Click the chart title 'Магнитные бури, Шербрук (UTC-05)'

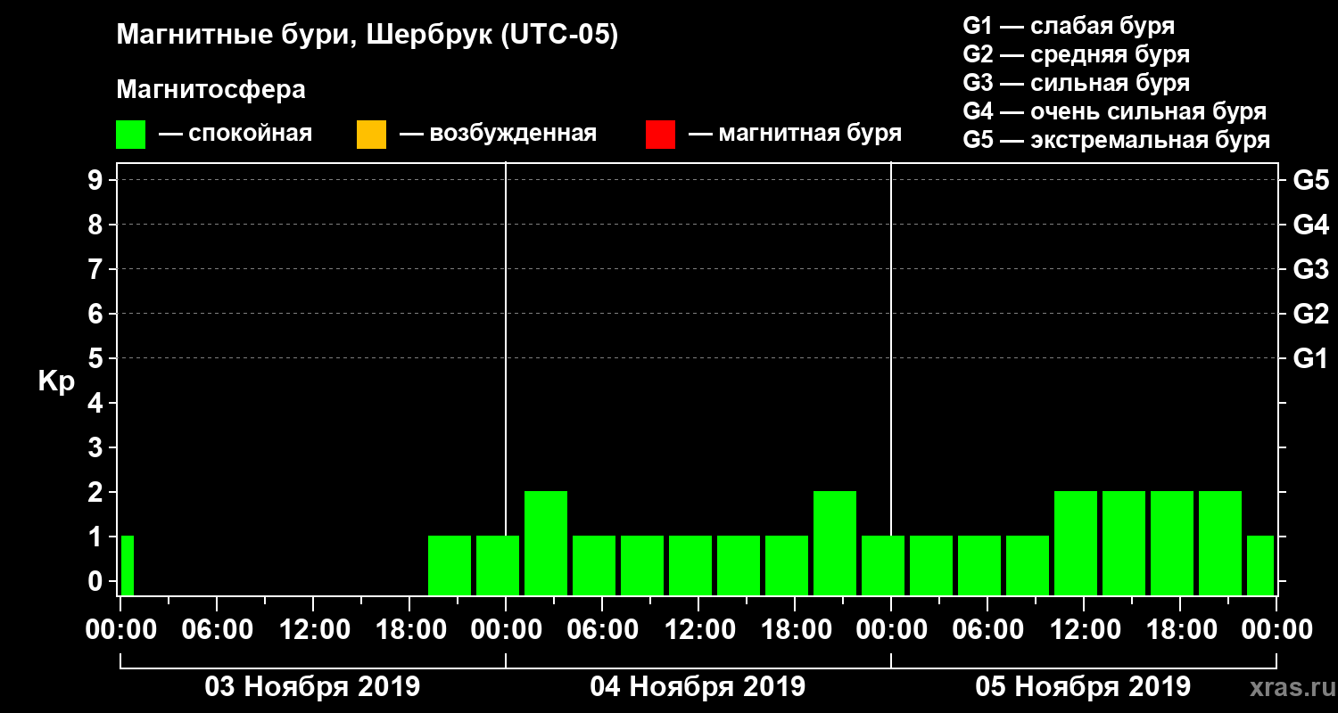point(367,37)
